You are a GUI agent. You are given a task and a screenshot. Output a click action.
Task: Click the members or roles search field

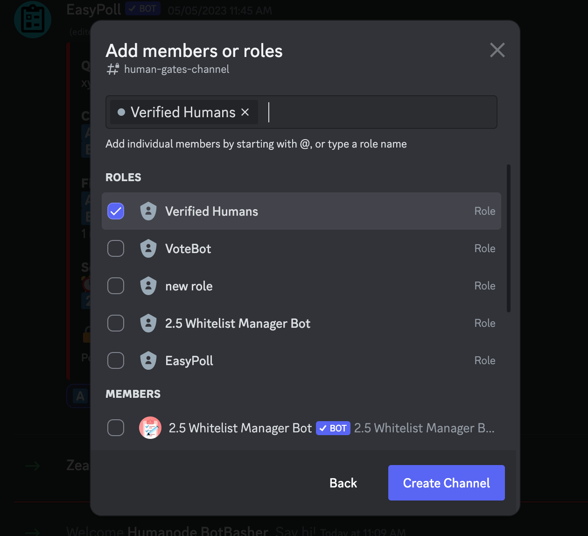(301, 112)
